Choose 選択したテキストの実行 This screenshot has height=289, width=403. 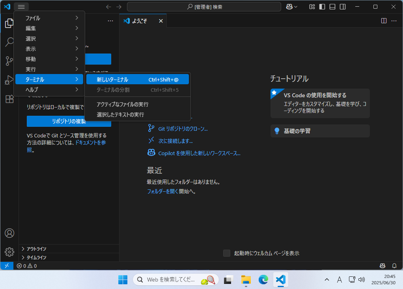138,115
